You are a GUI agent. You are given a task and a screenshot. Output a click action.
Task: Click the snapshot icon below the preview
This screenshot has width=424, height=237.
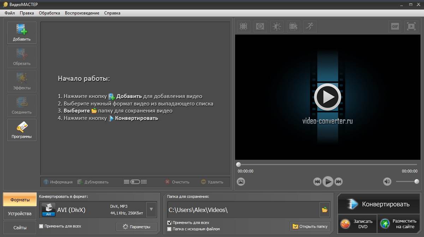(x=241, y=182)
